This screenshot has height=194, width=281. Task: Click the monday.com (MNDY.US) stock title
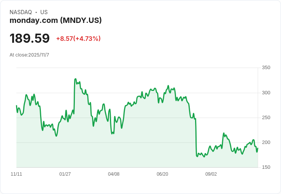click(x=56, y=20)
